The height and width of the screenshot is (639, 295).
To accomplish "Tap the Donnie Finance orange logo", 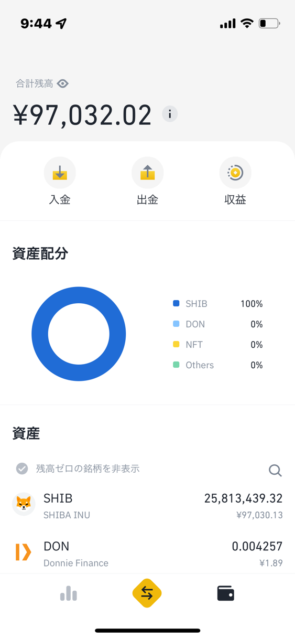I will 24,552.
